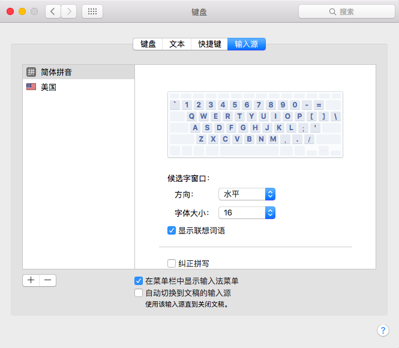The image size is (399, 348).
Task: Open the show-all preferences grid
Action: point(92,11)
